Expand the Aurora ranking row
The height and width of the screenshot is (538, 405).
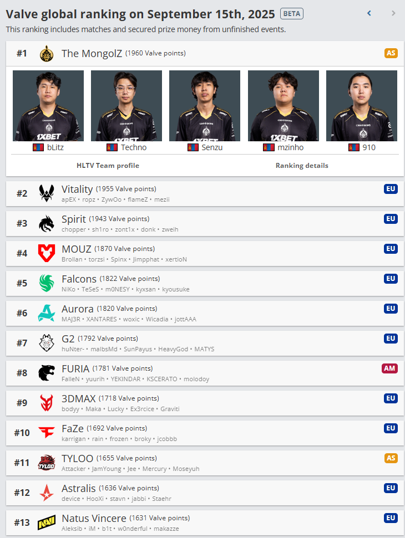205,313
